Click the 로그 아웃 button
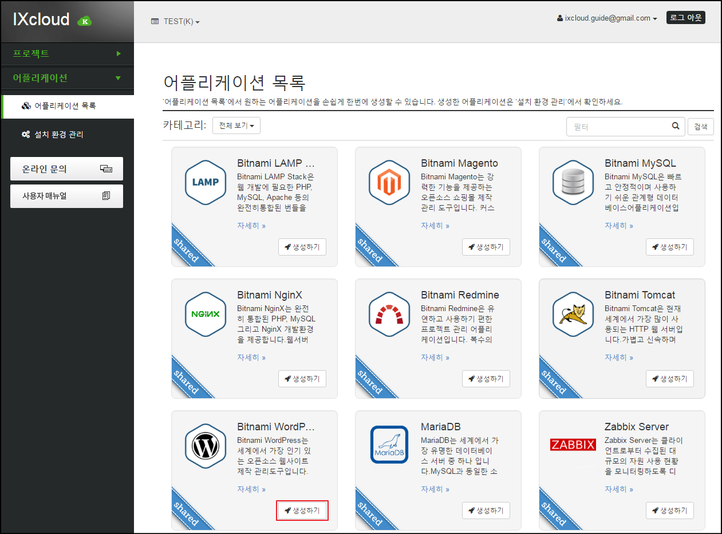722x534 pixels. (x=686, y=18)
